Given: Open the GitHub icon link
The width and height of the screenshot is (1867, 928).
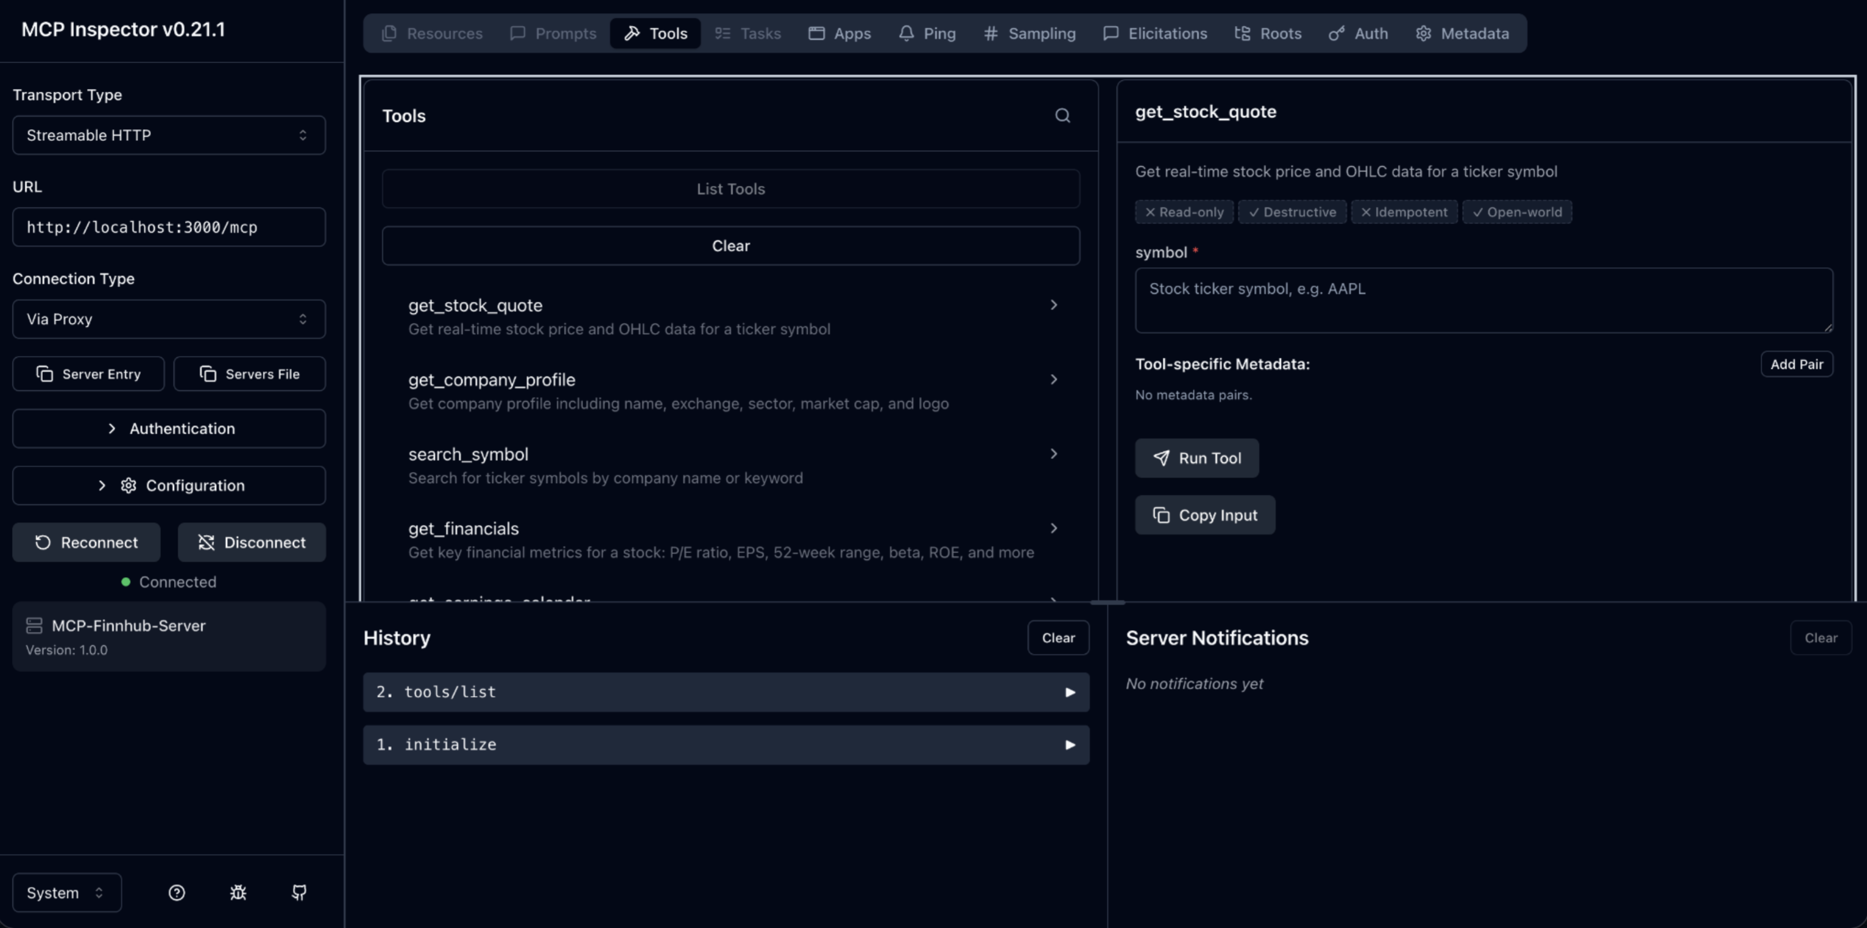Looking at the screenshot, I should coord(299,892).
